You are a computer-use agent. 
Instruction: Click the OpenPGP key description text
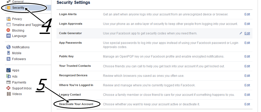point(164,57)
